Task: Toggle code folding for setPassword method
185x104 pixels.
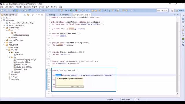Action: click(x=50, y=61)
